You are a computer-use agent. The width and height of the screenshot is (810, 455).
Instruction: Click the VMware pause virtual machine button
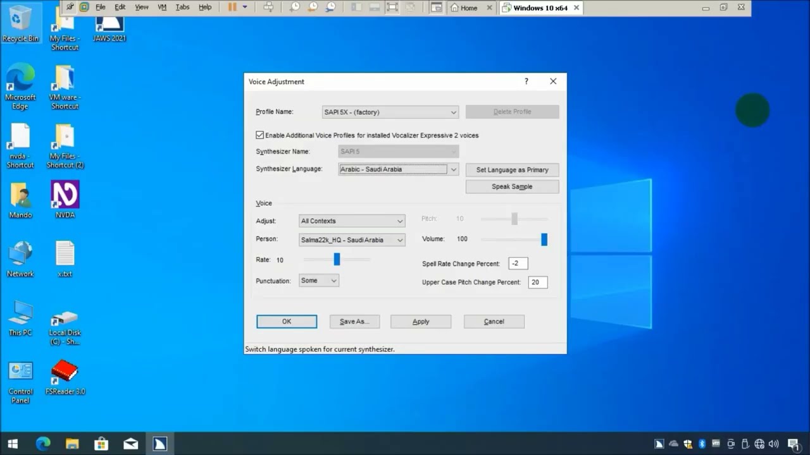pos(232,8)
